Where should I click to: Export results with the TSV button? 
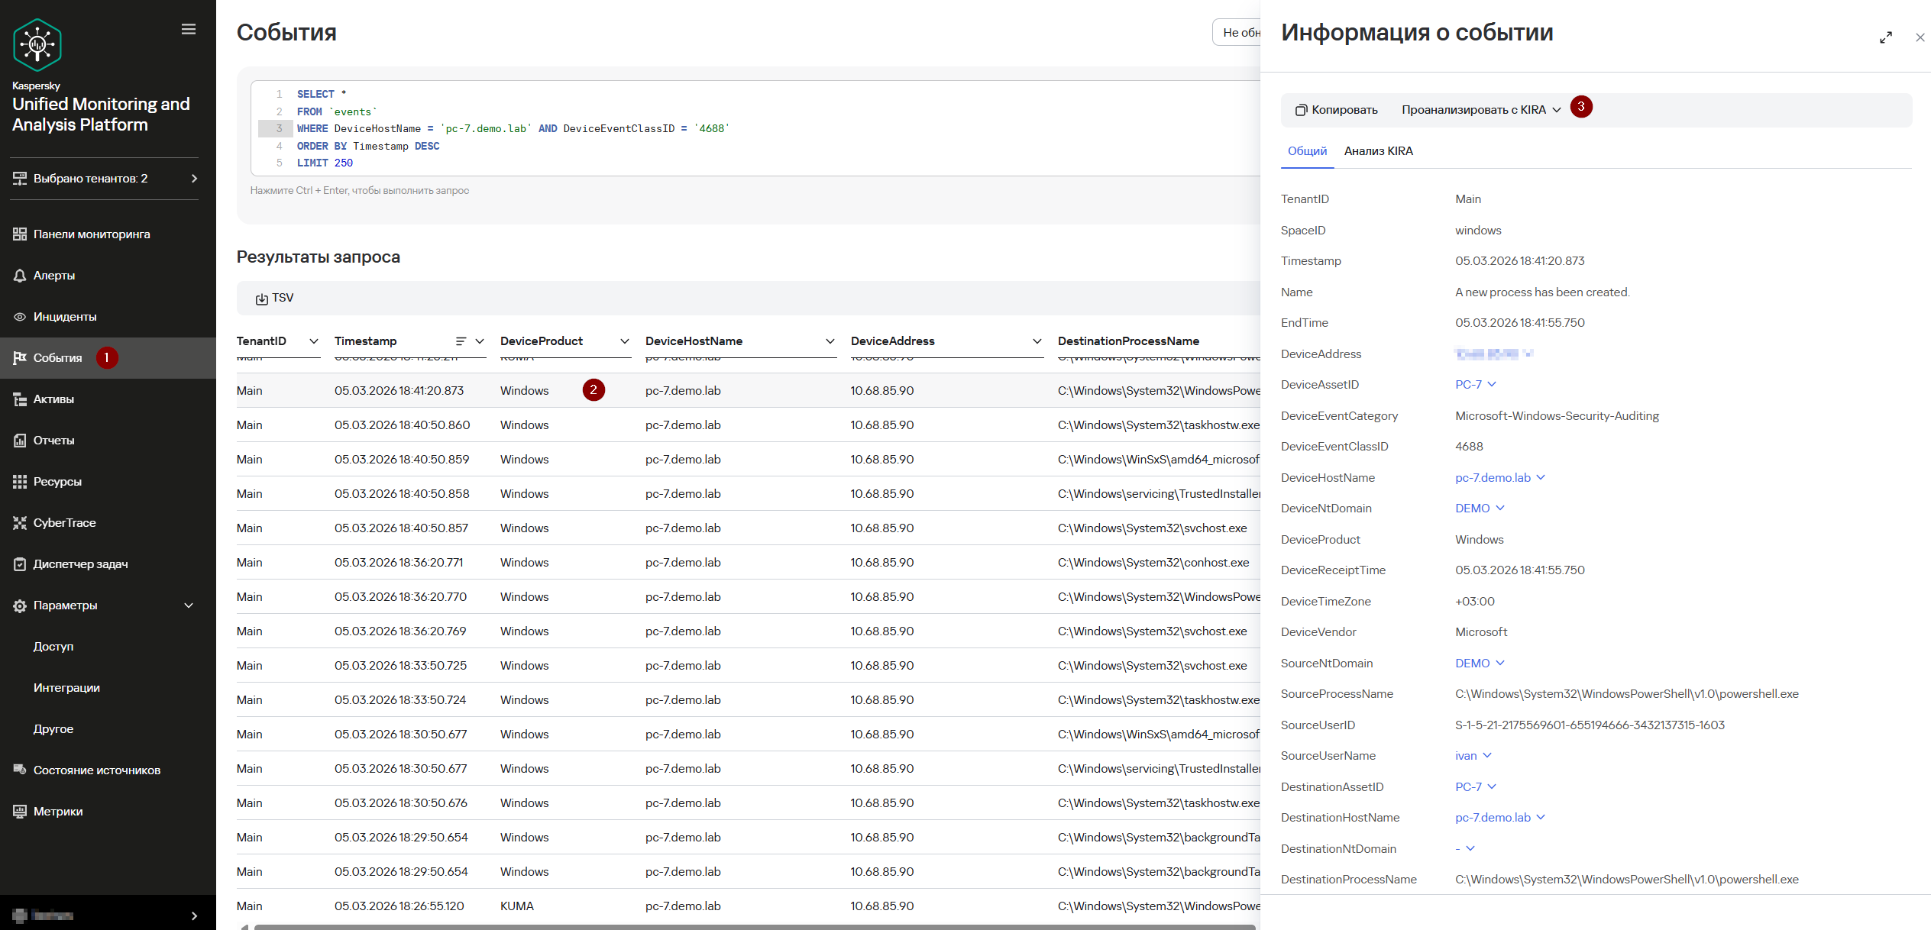click(275, 299)
